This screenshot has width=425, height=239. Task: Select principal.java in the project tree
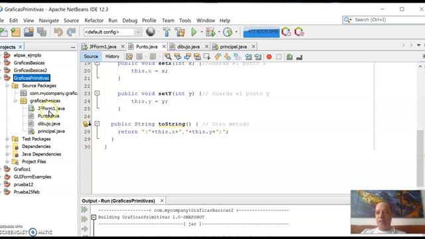tap(51, 131)
